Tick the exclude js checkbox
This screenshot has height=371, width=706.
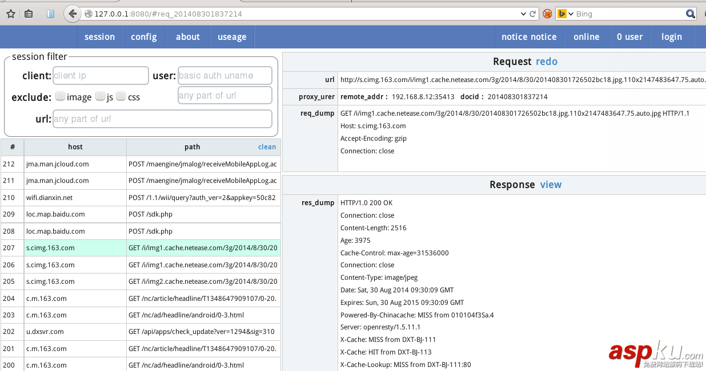100,96
